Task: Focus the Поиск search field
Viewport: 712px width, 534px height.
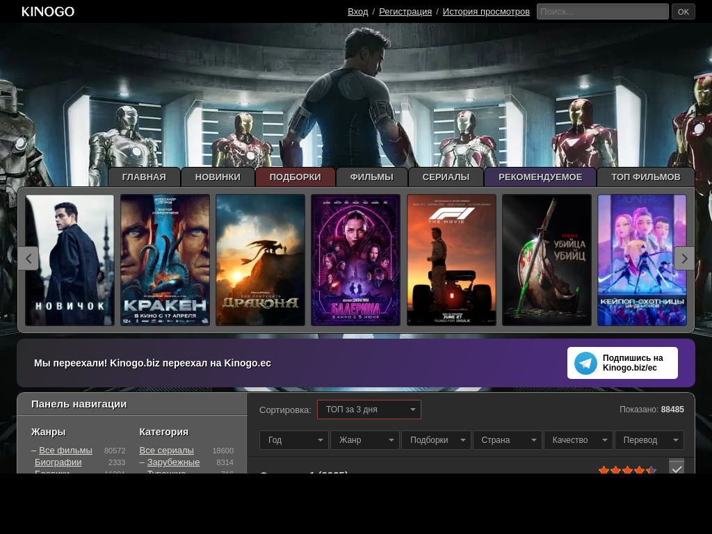Action: pos(603,12)
